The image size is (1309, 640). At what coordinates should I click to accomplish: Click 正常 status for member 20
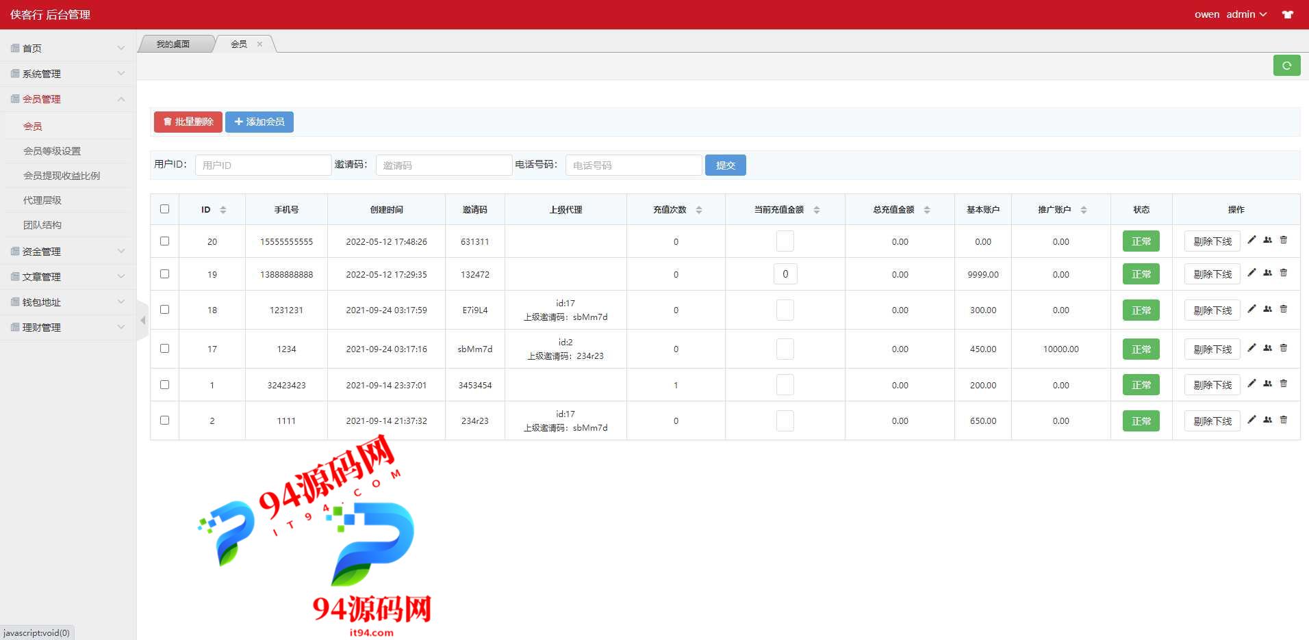click(x=1141, y=241)
